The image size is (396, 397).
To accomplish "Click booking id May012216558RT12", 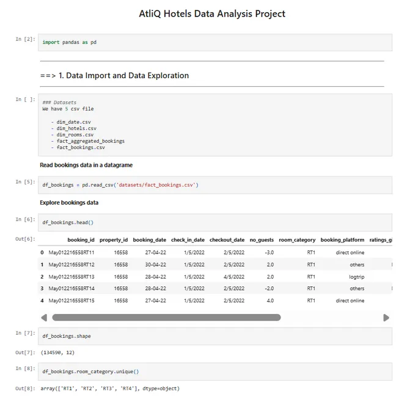I will coord(71,264).
